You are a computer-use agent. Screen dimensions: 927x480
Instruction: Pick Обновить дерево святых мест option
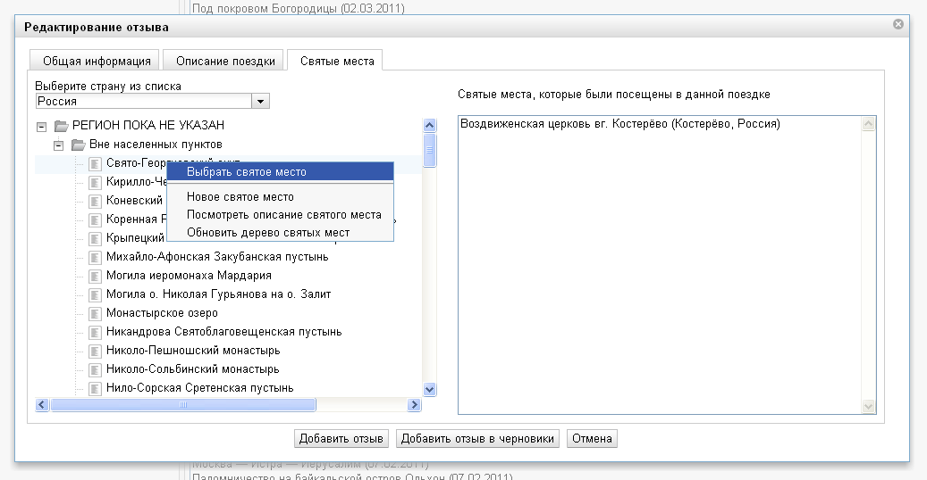click(268, 233)
